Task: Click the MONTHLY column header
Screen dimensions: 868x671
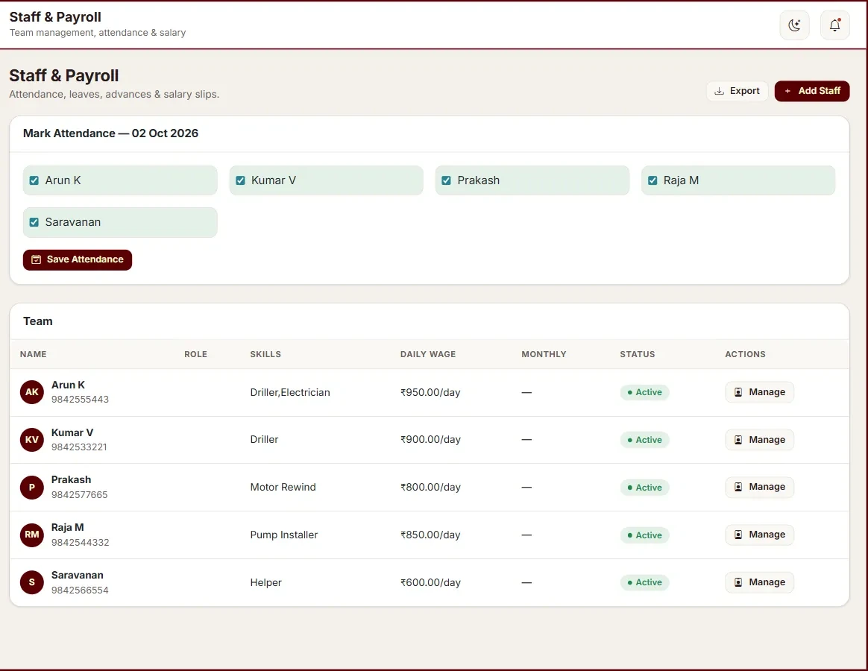Action: 544,354
